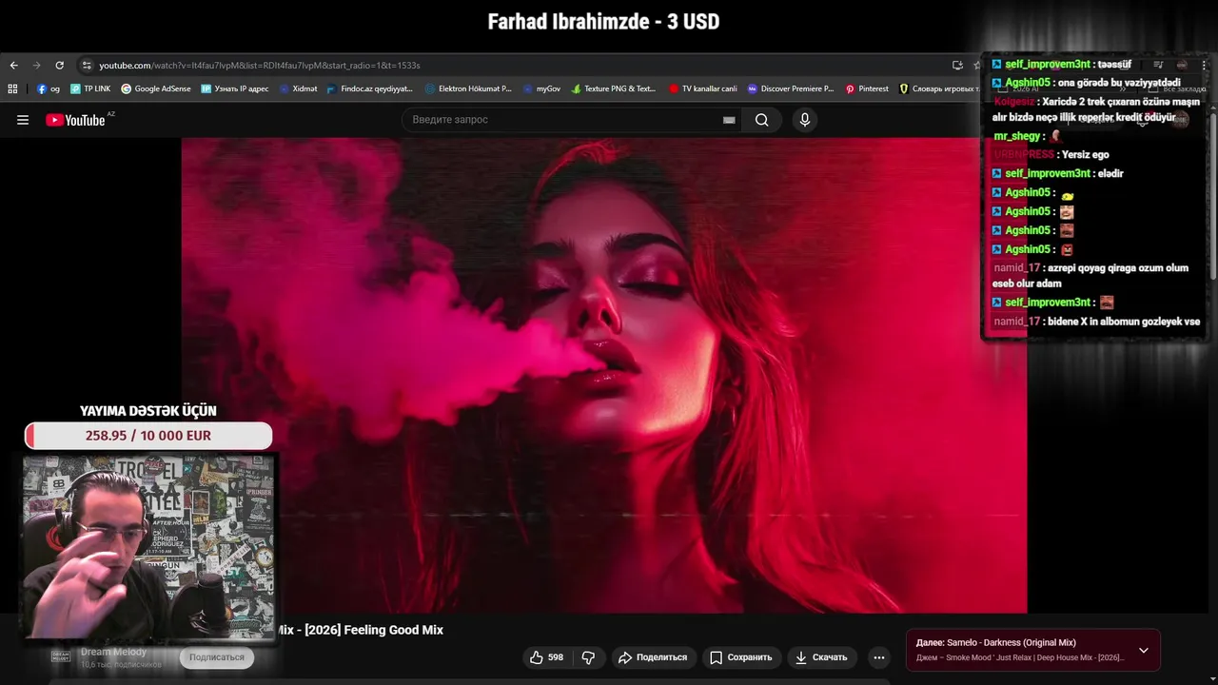Screen dimensions: 1218x685
Task: Go back with the browser back arrow
Action: 13,66
